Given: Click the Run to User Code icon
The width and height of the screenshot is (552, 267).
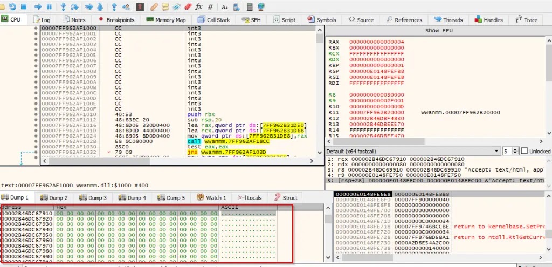Looking at the screenshot, I should (125, 6).
